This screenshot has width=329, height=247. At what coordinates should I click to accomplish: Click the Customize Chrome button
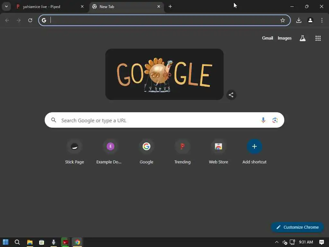[297, 227]
